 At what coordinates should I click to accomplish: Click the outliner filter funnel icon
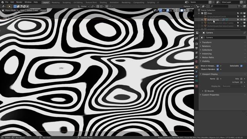pos(239,6)
